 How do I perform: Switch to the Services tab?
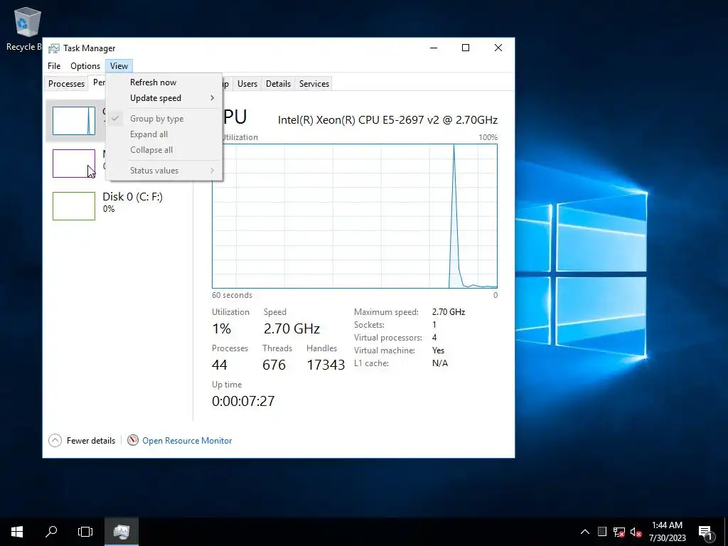pyautogui.click(x=314, y=84)
